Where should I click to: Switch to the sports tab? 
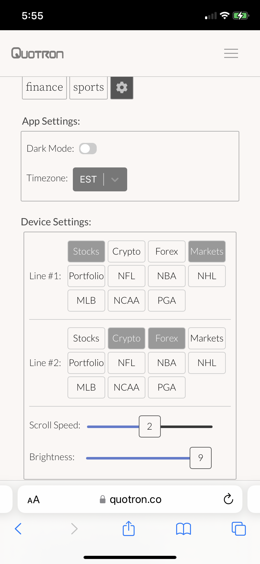[89, 87]
